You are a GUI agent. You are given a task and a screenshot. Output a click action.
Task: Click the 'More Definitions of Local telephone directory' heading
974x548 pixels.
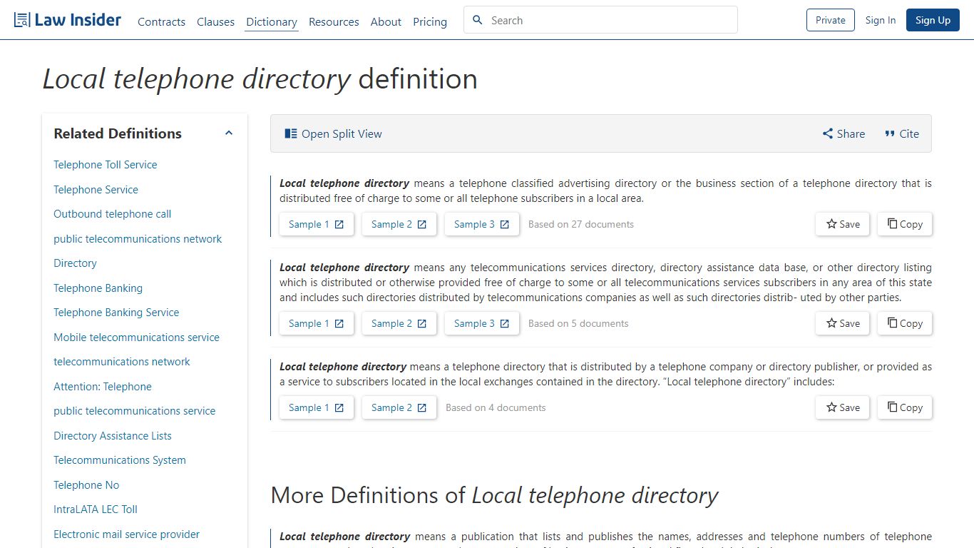(494, 495)
